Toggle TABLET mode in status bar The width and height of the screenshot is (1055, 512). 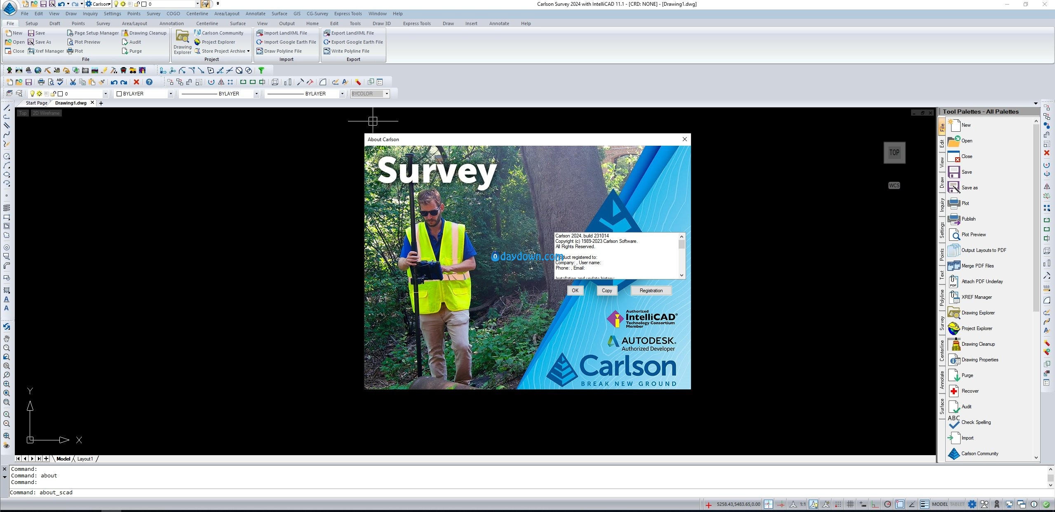[x=957, y=504]
